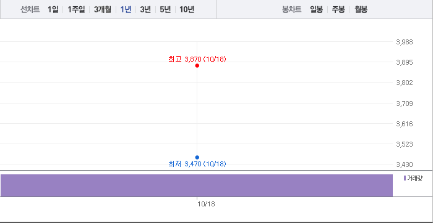Click the blue 최저 price point marker
Screen dimensions: 433x223
[197, 157]
